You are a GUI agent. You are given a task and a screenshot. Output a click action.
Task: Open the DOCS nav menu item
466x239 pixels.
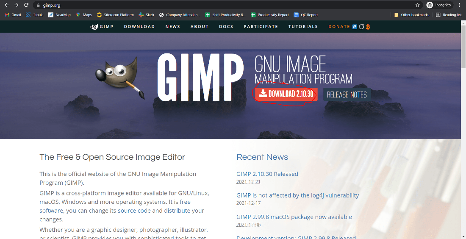(226, 26)
